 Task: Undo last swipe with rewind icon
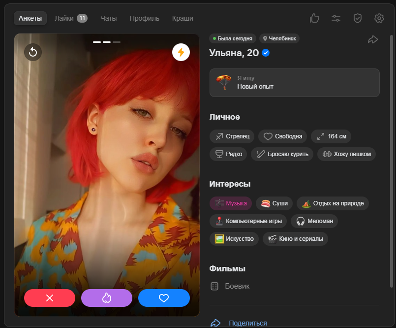click(33, 52)
